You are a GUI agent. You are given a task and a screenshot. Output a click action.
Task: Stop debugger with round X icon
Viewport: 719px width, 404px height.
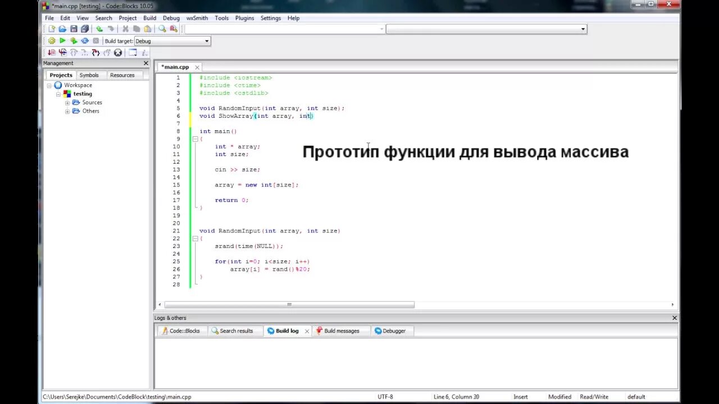click(x=118, y=53)
